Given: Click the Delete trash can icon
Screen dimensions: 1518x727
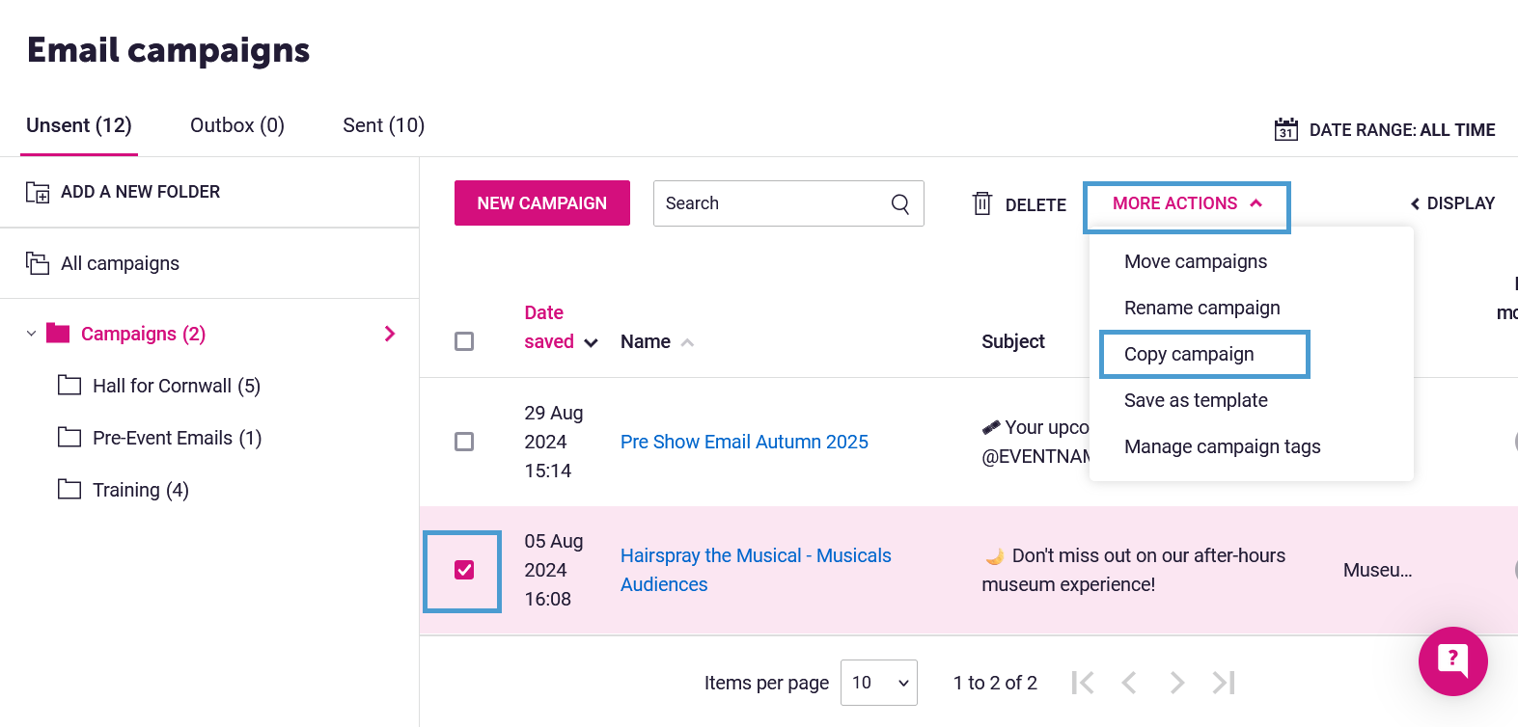Looking at the screenshot, I should tap(982, 203).
